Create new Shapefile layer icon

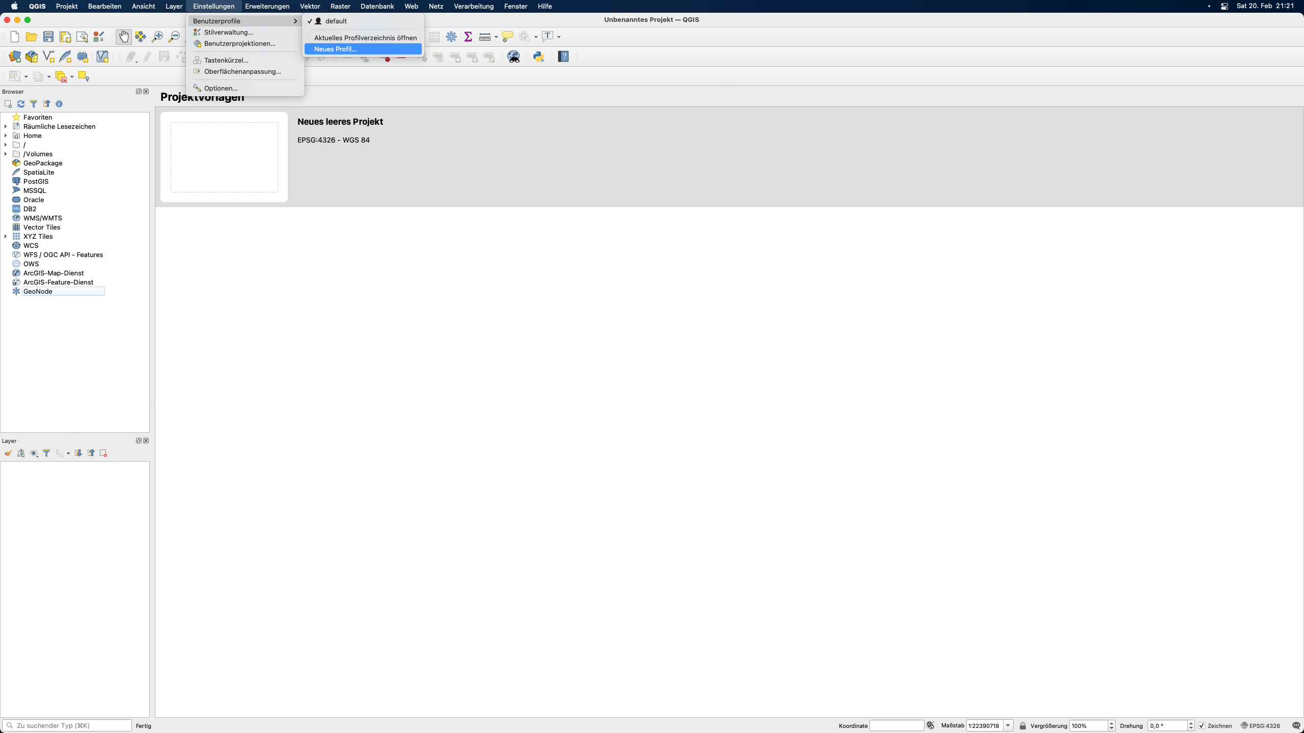[48, 57]
